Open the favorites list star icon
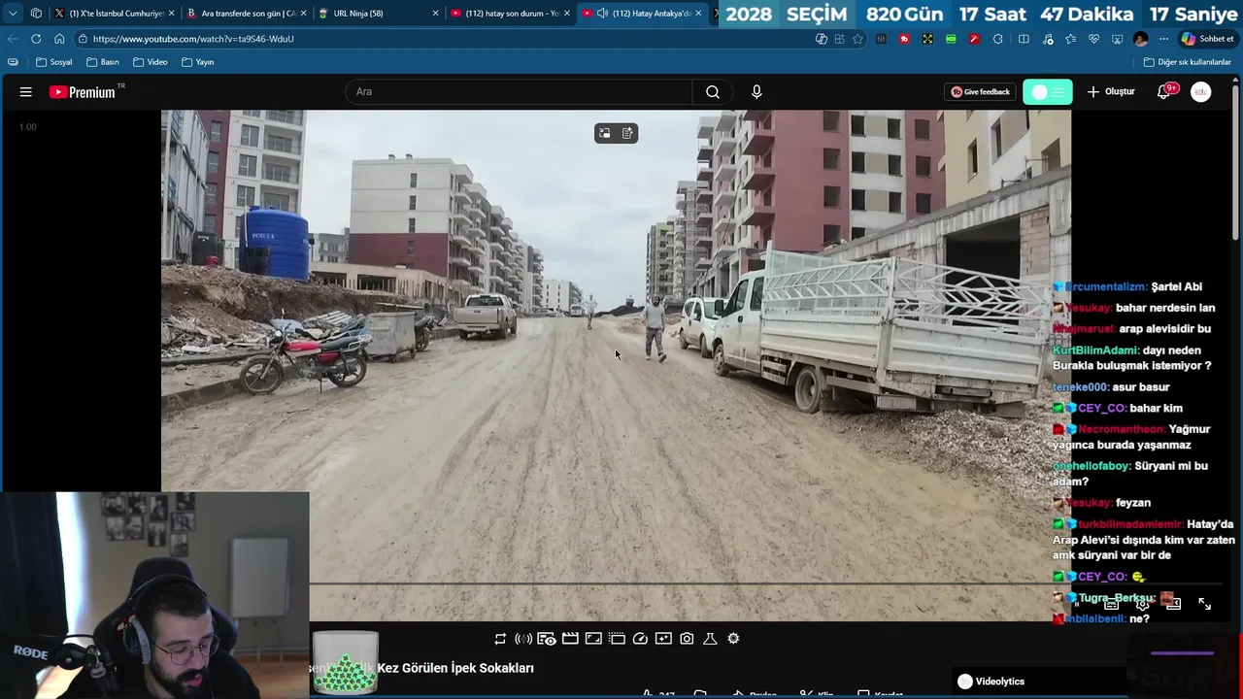Viewport: 1243px width, 699px height. coord(1070,39)
